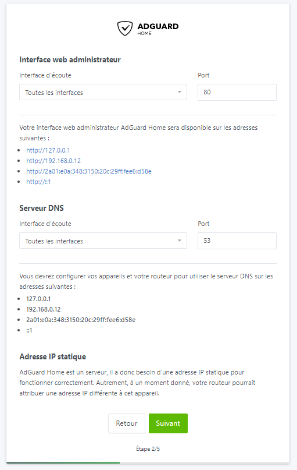The height and width of the screenshot is (470, 297).
Task: Open admin web interface listen dropdown
Action: [103, 93]
